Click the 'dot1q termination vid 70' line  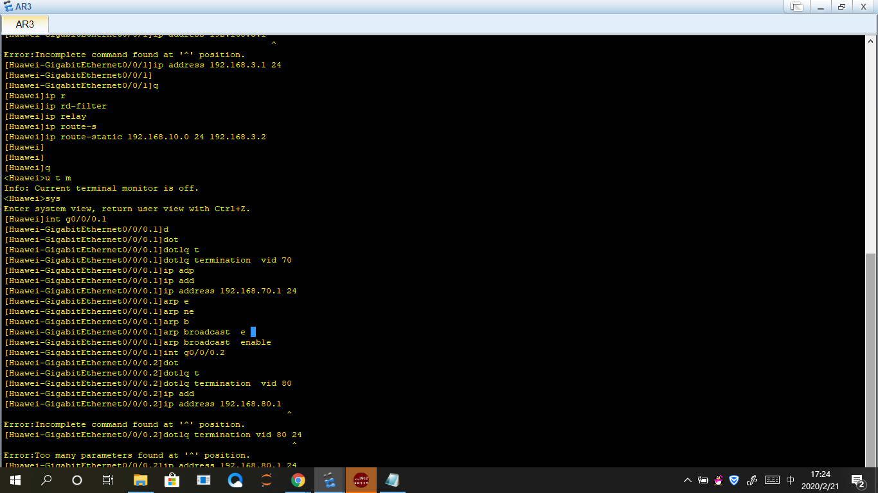[x=148, y=260]
